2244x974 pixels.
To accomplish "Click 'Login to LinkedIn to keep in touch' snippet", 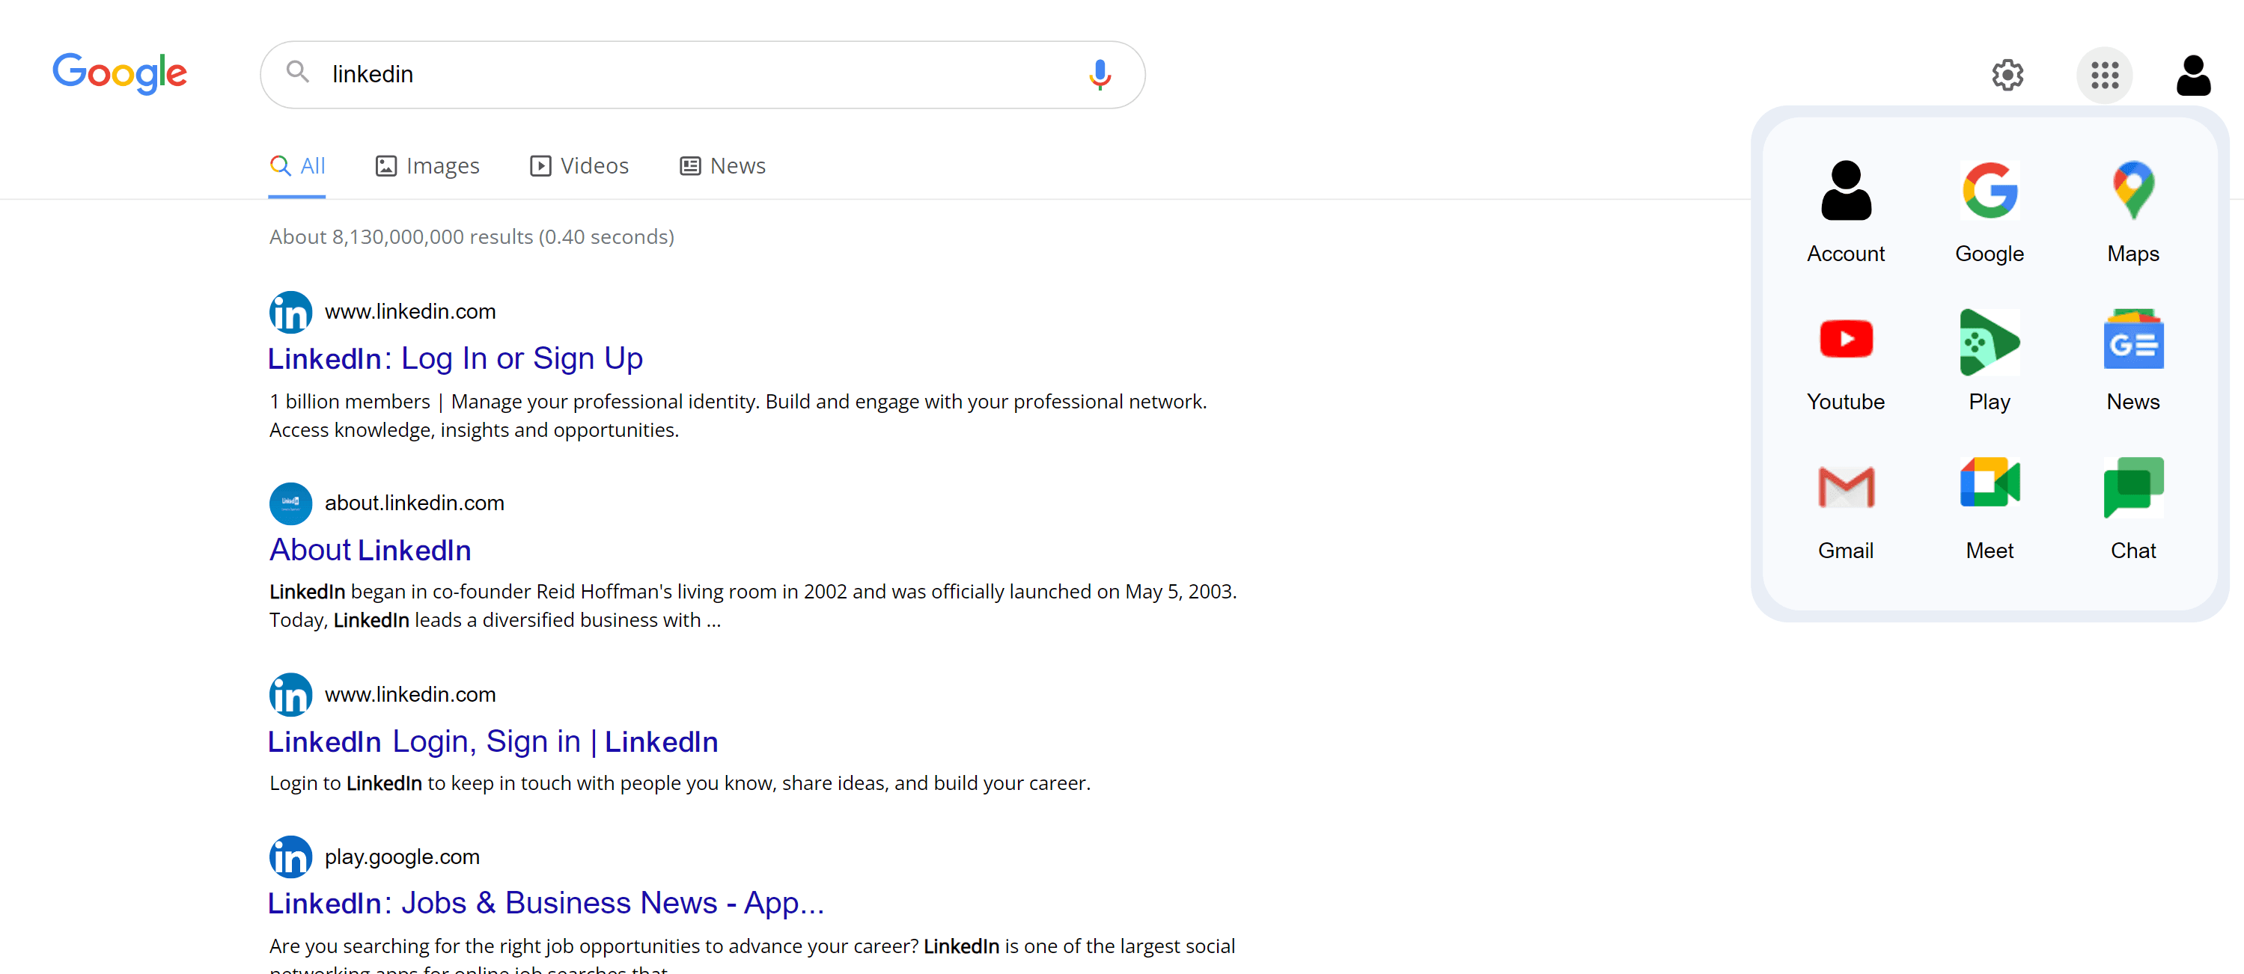I will [680, 783].
